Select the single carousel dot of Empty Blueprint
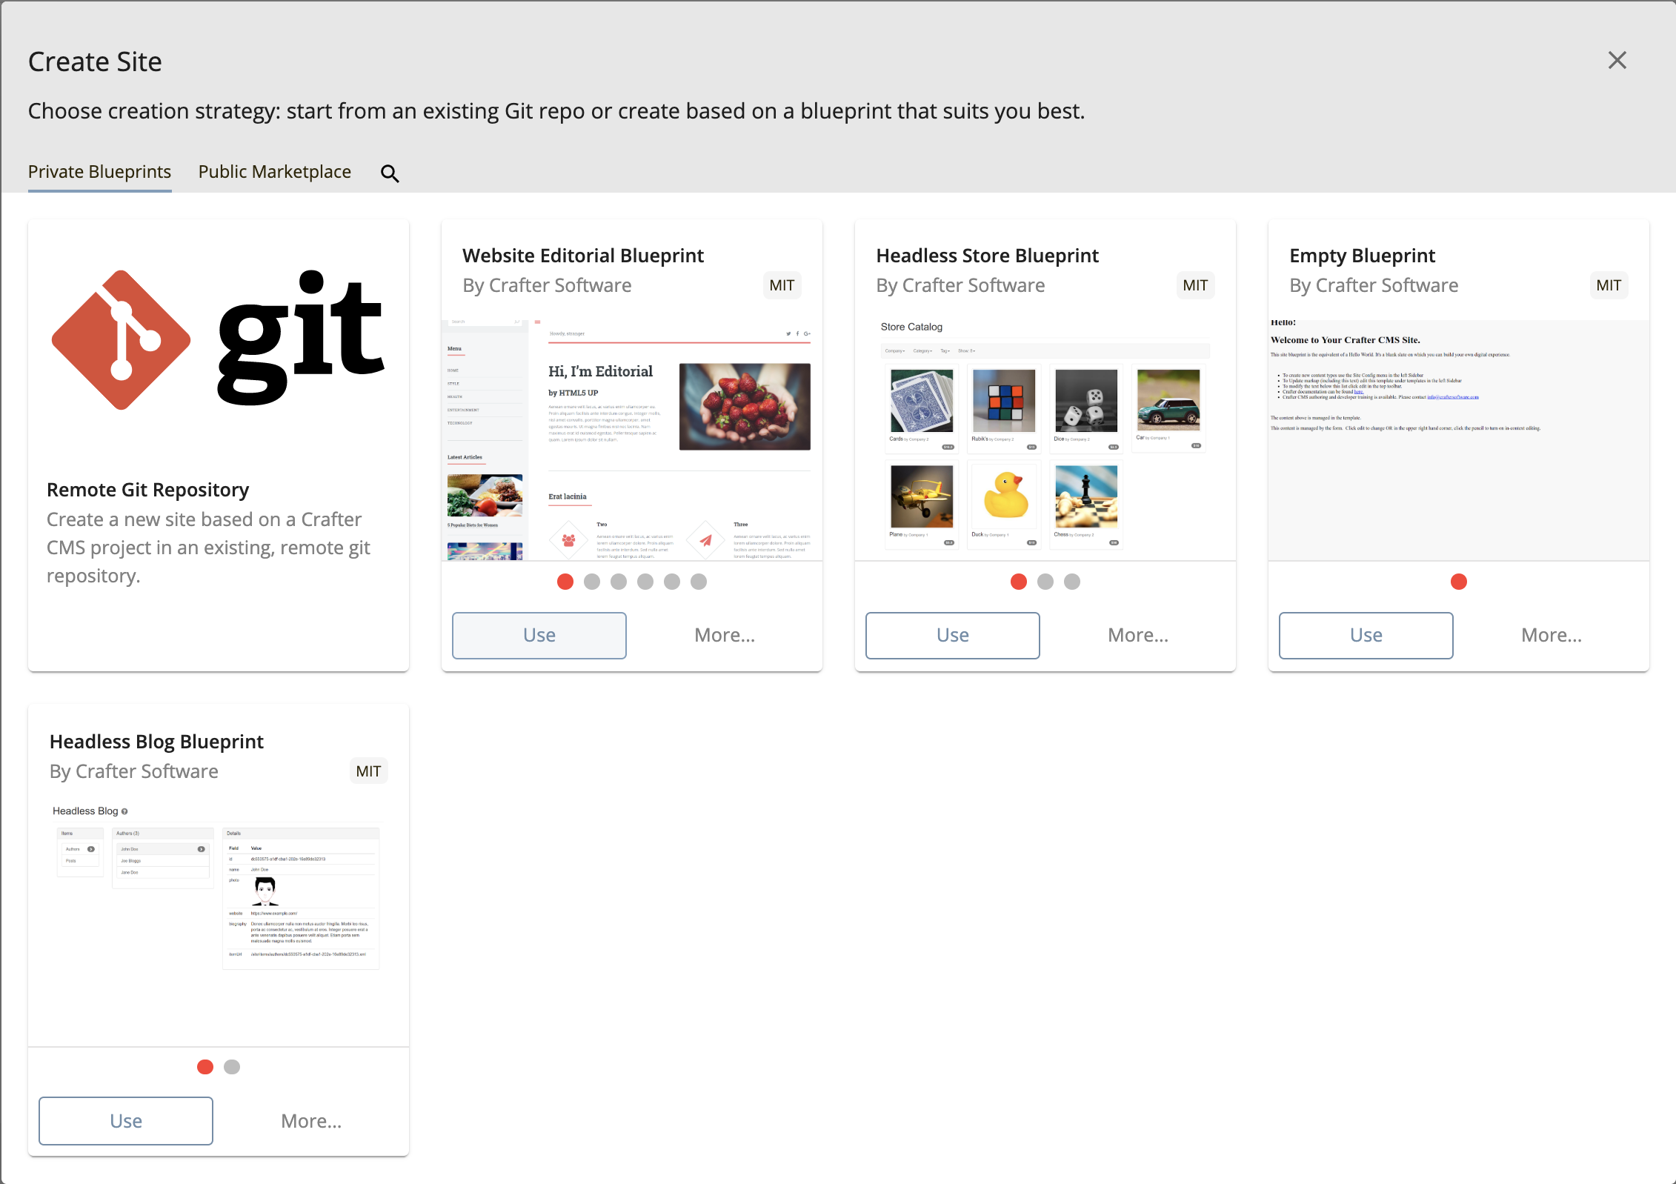The height and width of the screenshot is (1184, 1676). pos(1459,582)
